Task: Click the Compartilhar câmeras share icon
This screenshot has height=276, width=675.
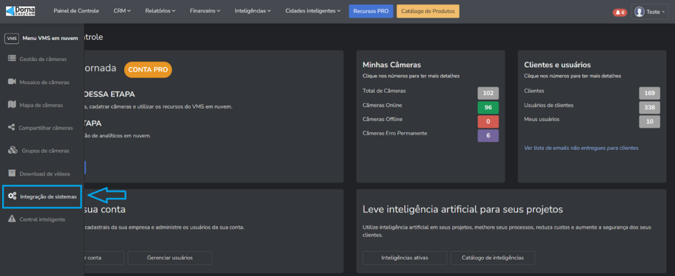Action: click(x=12, y=127)
